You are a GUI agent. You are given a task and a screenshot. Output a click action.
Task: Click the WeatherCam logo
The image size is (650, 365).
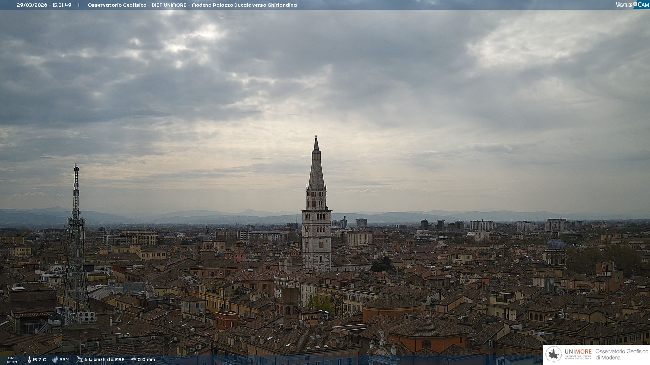click(632, 5)
